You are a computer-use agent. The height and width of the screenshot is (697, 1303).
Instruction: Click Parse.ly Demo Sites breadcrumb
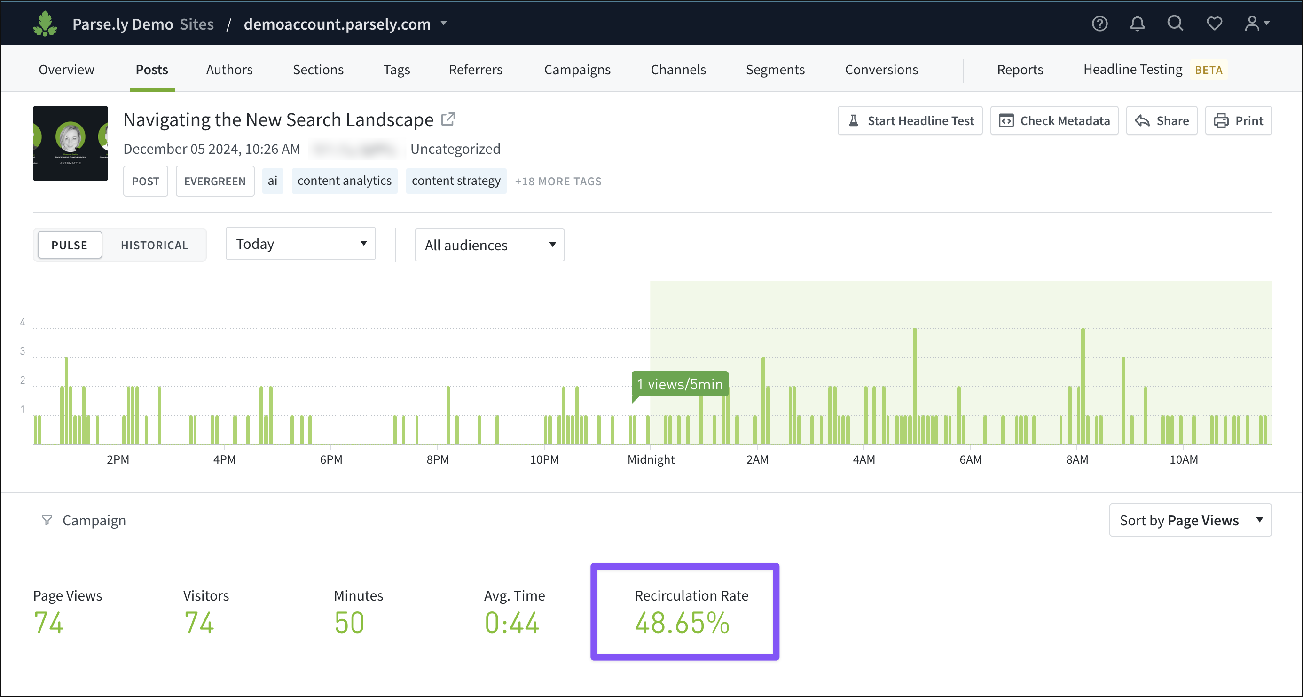click(x=142, y=24)
